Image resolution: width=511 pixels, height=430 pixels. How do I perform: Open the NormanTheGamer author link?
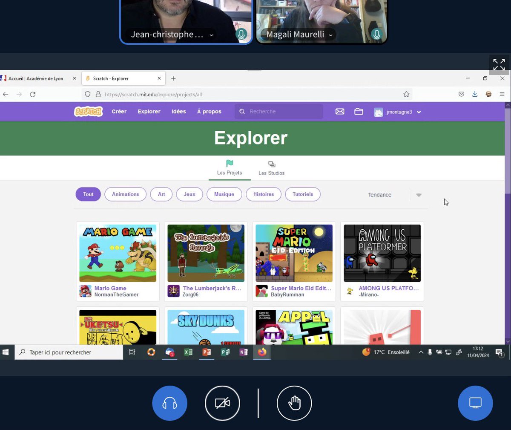(x=116, y=294)
